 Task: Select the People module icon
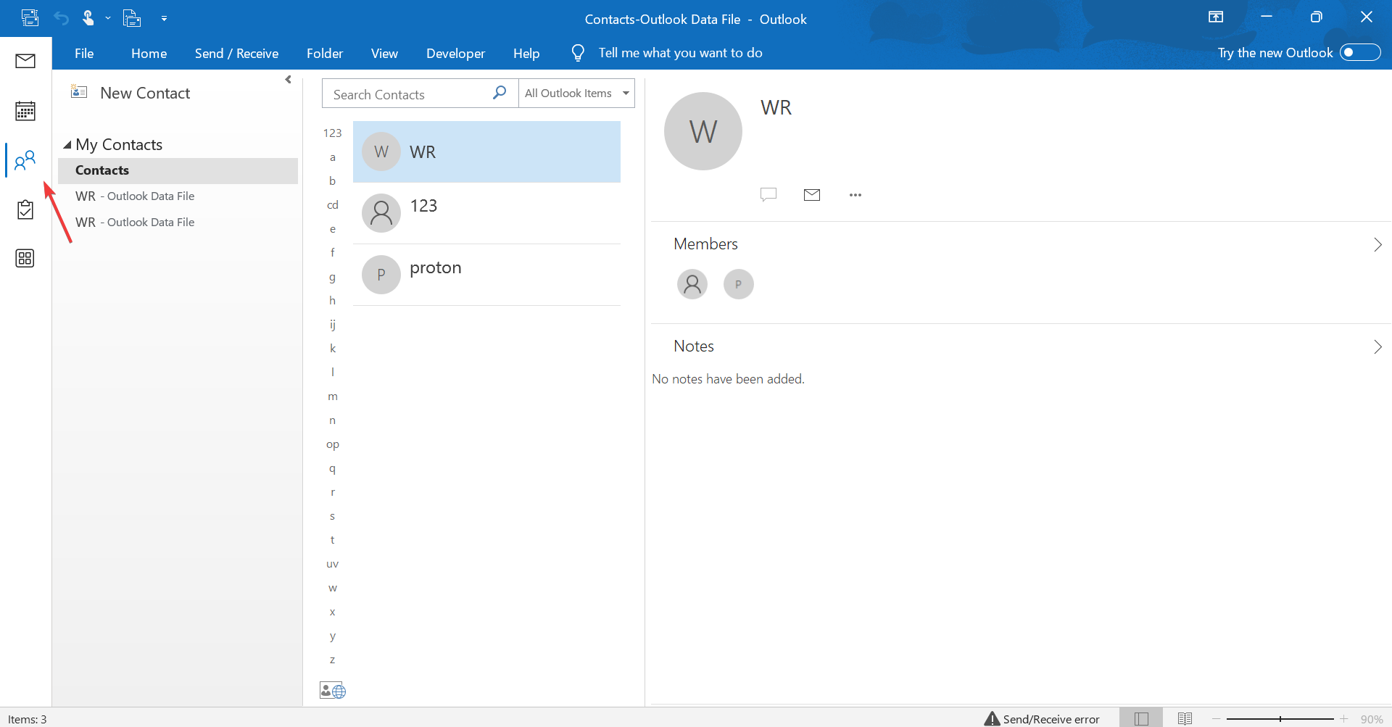click(25, 160)
